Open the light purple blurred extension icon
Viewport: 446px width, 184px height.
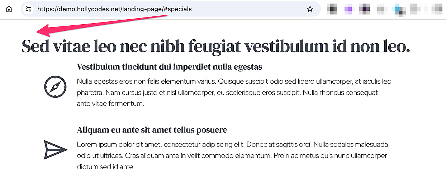tap(348, 9)
